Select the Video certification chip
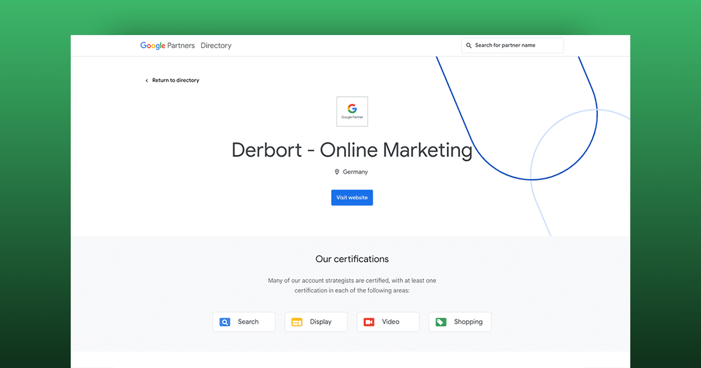Viewport: 701px width, 368px height. pos(388,322)
